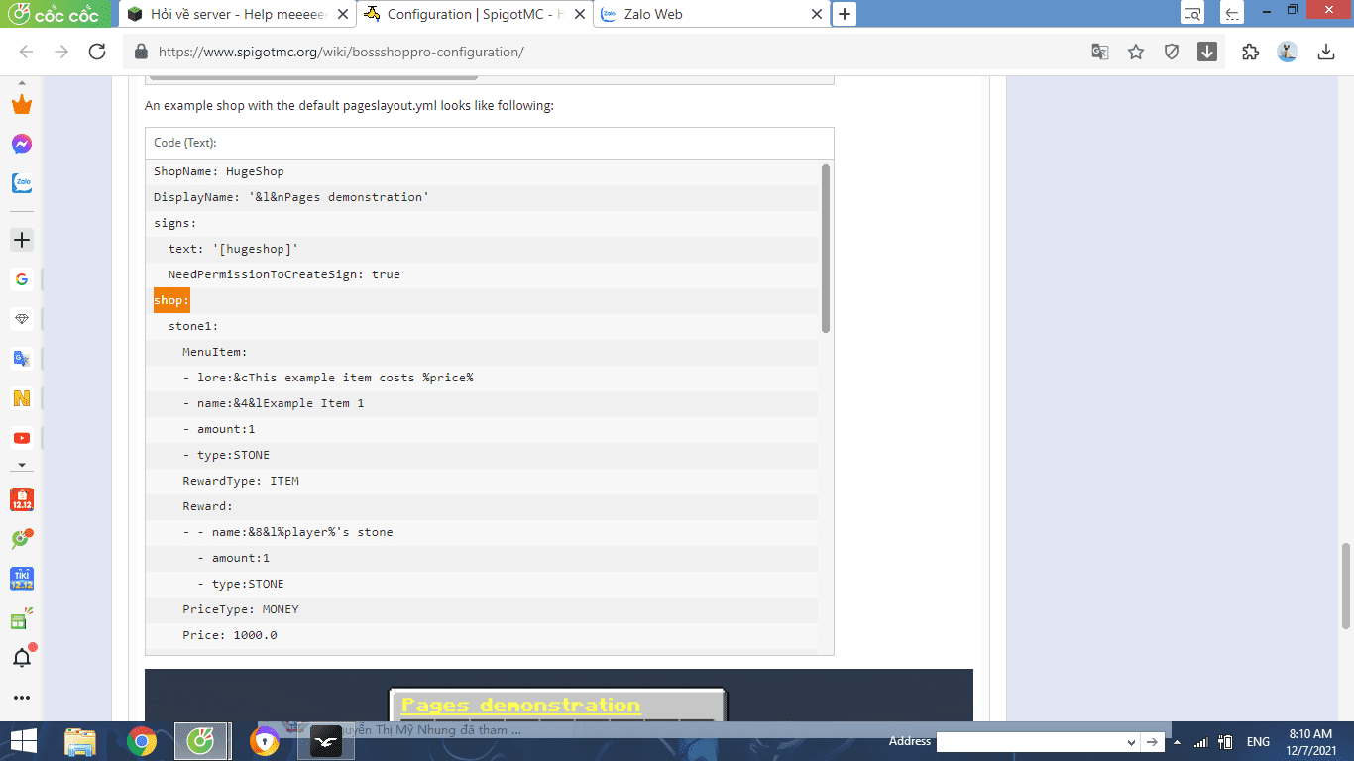This screenshot has height=761, width=1354.
Task: Open the extensions puzzle icon
Action: click(1251, 52)
